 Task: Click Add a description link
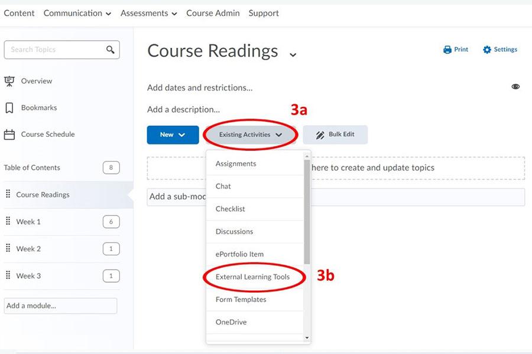[183, 109]
